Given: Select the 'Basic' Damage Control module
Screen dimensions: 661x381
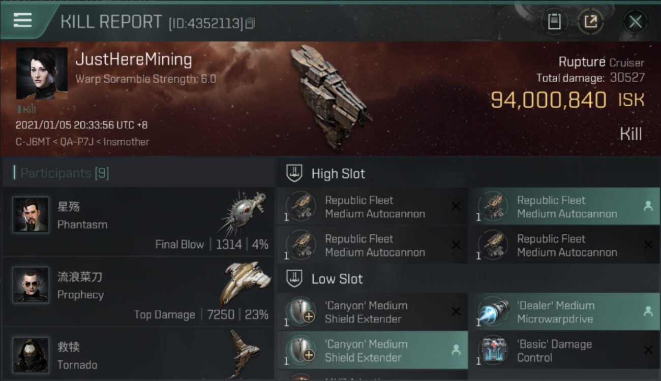Looking at the screenshot, I should (564, 351).
